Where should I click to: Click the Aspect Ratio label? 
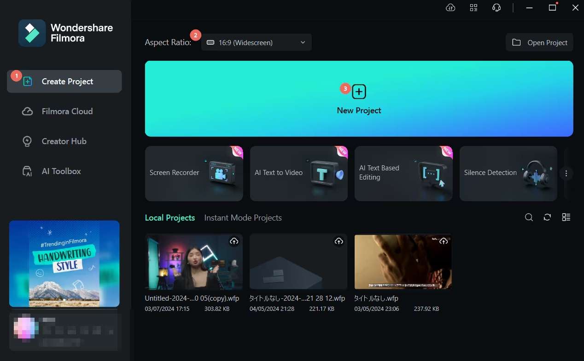168,42
